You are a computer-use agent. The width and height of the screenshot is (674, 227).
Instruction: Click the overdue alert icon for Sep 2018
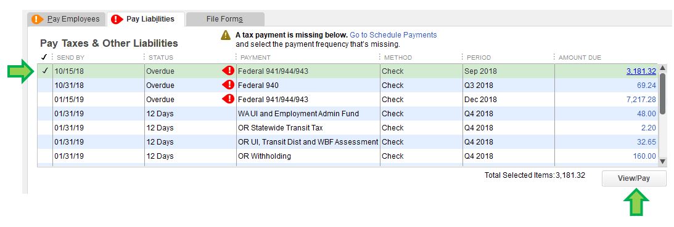(x=228, y=71)
